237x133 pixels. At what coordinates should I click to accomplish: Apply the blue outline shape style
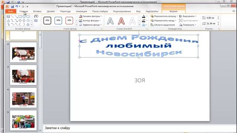(x=59, y=21)
